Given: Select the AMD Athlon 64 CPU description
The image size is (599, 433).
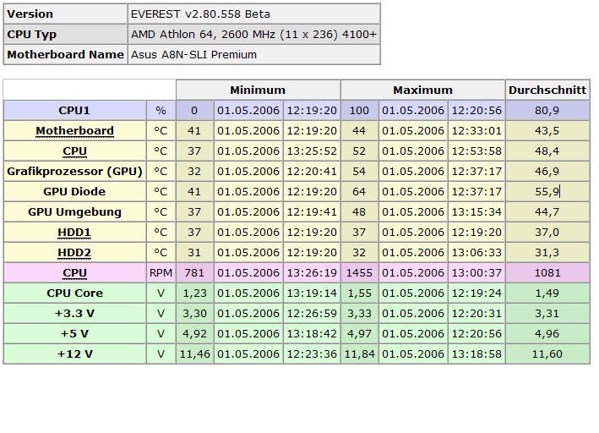Looking at the screenshot, I should pos(254,35).
